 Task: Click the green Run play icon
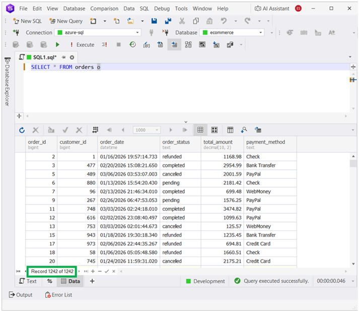coord(57,45)
